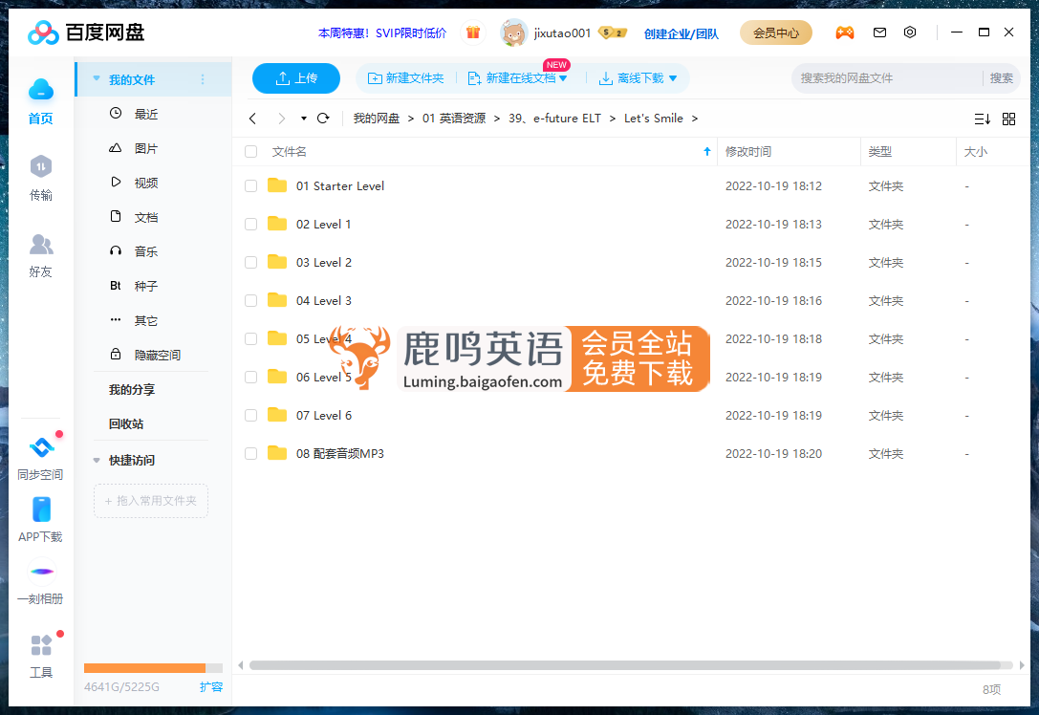Viewport: 1039px width, 715px height.
Task: Check the box for 08 配套音频MP3
Action: coord(251,454)
